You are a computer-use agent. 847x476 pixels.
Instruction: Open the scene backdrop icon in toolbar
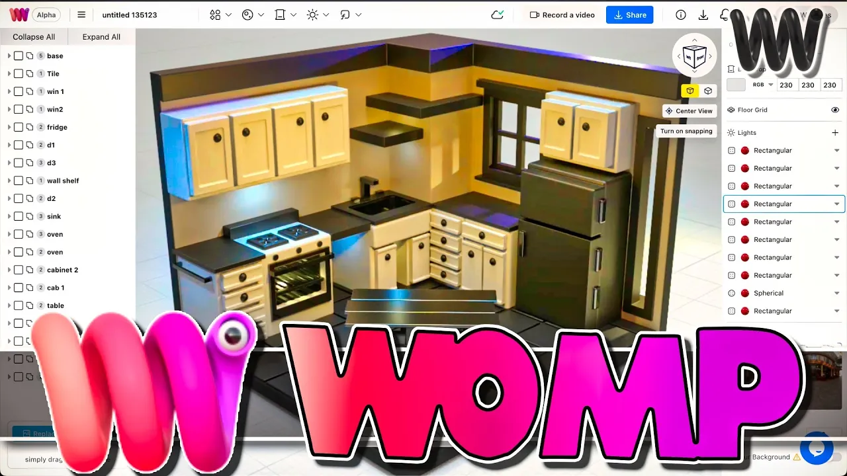click(x=280, y=15)
